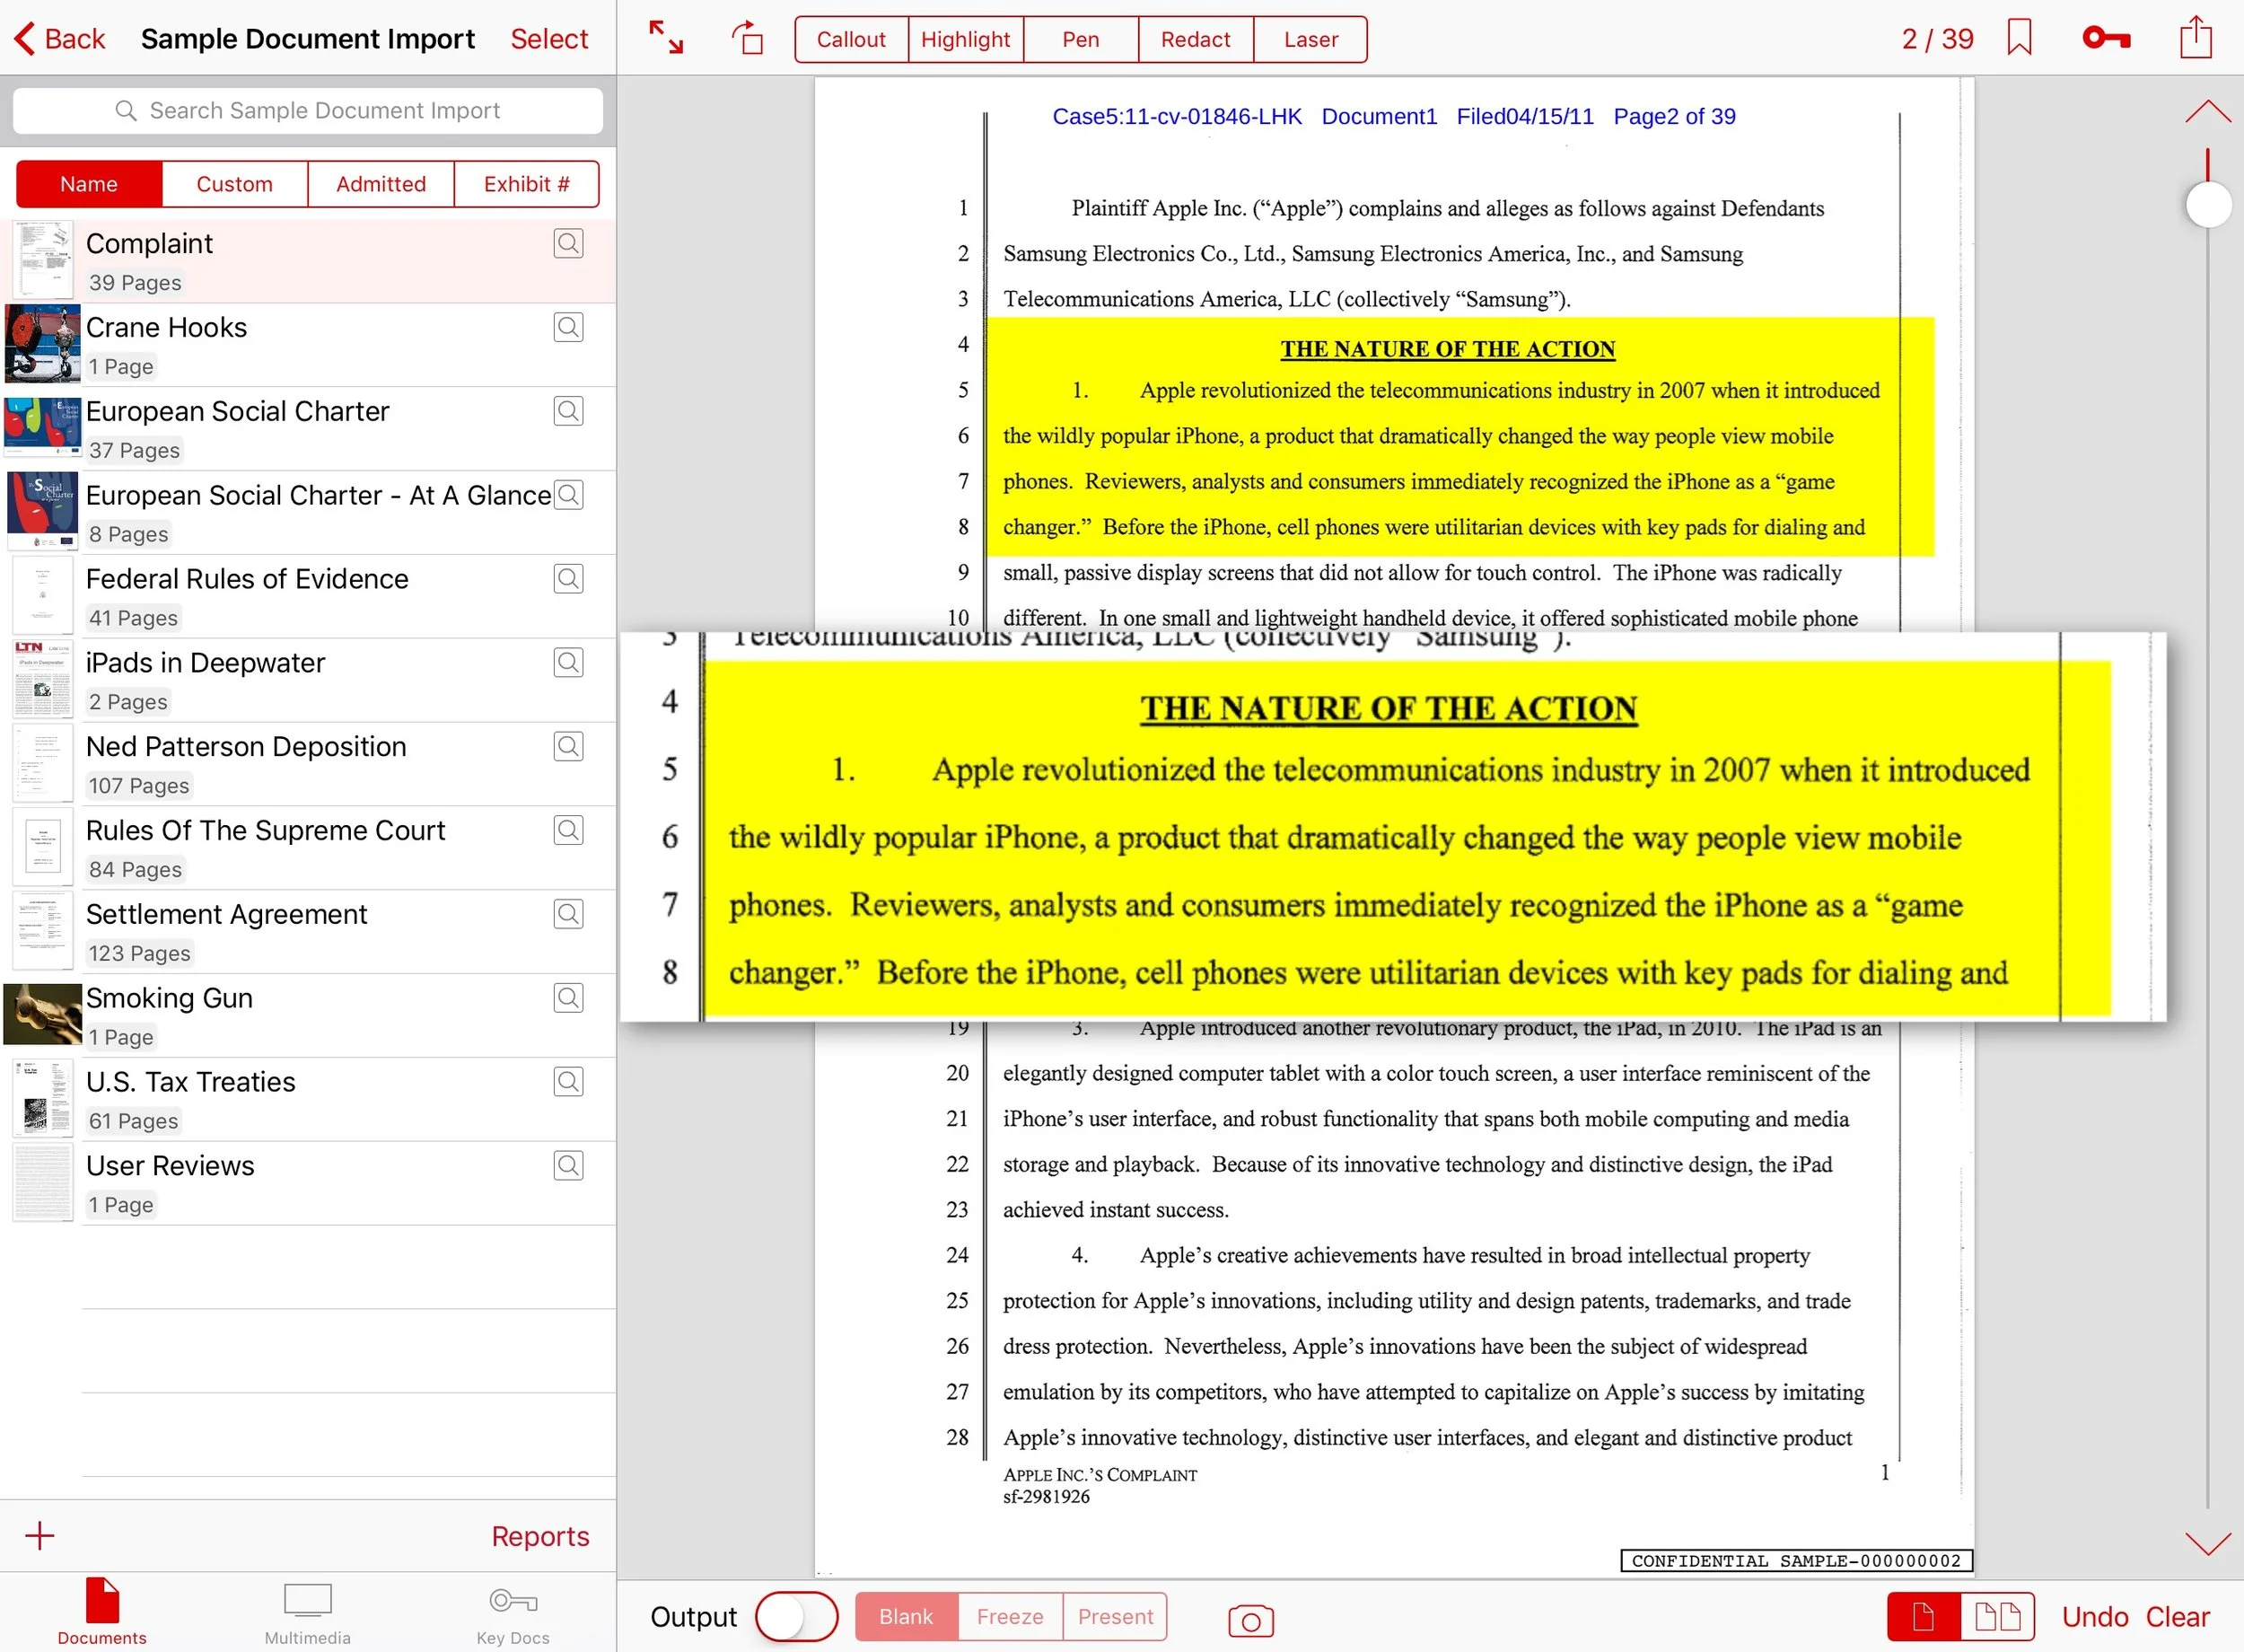
Task: Tap Select in the sidebar header
Action: point(548,39)
